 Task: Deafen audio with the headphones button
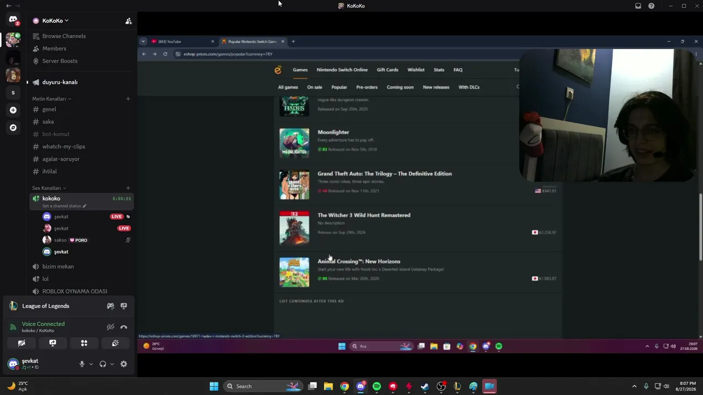point(103,364)
